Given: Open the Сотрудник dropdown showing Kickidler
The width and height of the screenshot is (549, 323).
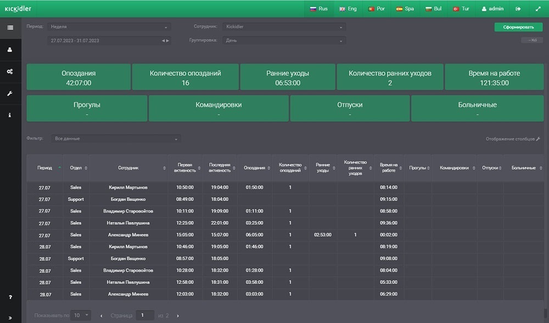Looking at the screenshot, I should 283,26.
